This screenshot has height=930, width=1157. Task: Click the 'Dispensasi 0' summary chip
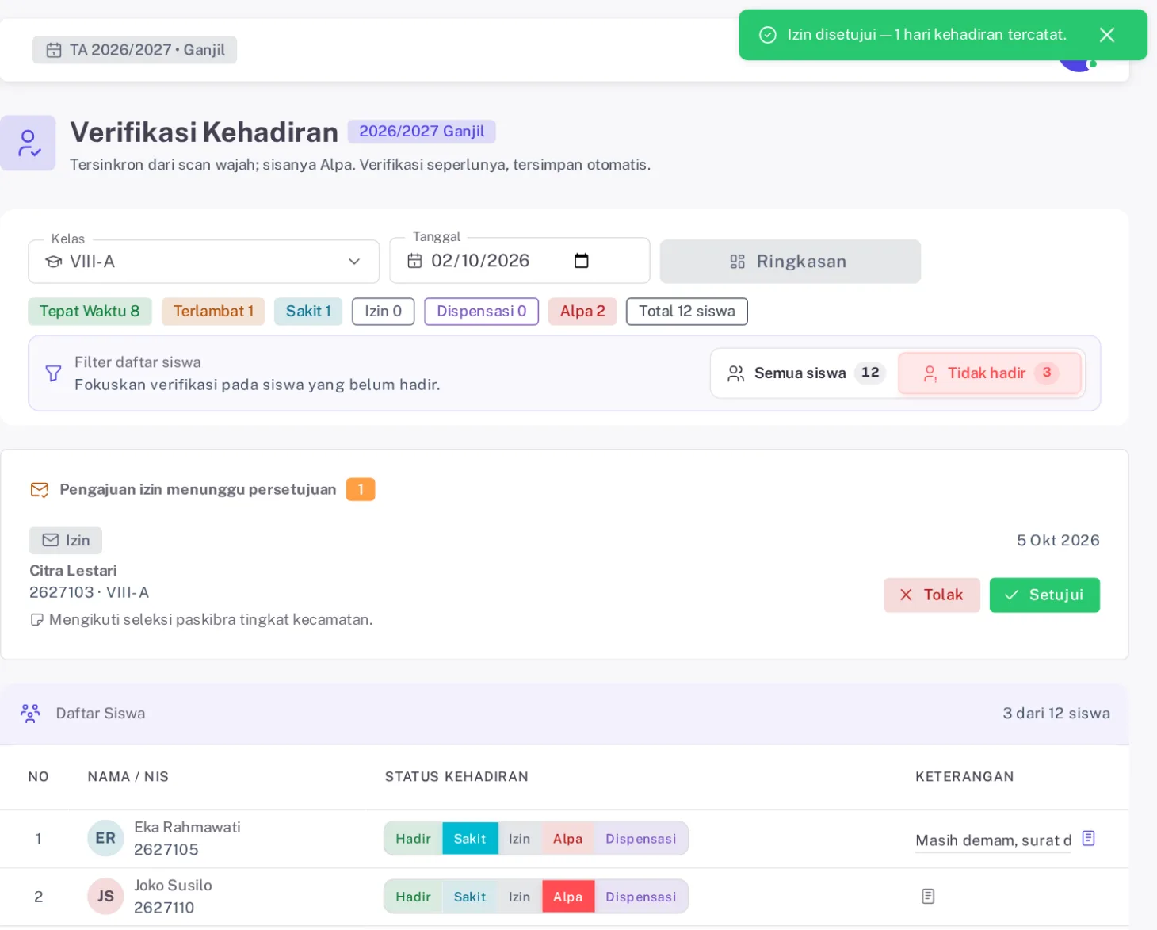pos(482,312)
